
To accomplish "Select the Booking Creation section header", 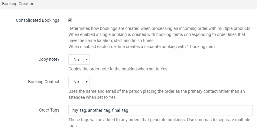I will pos(18,4).
